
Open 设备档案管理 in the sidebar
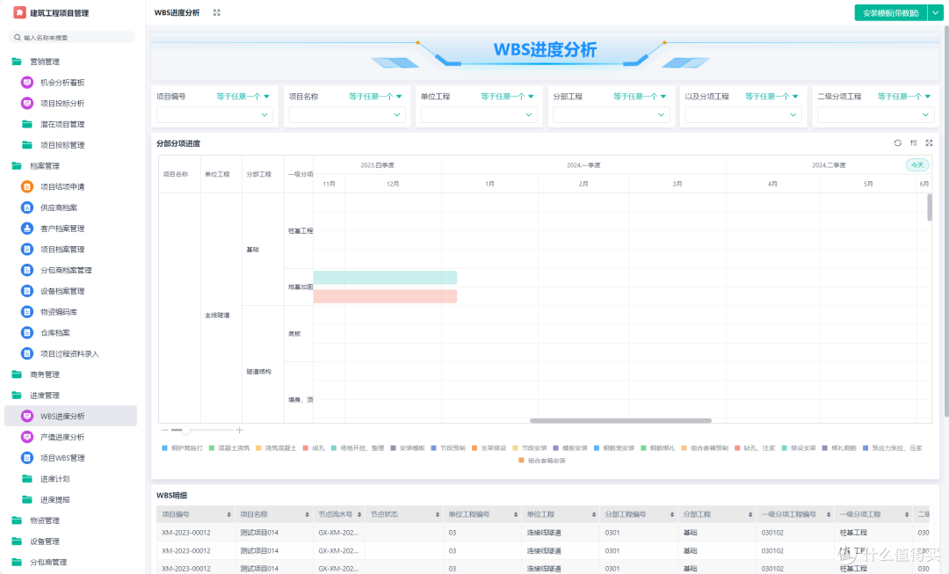click(x=62, y=291)
